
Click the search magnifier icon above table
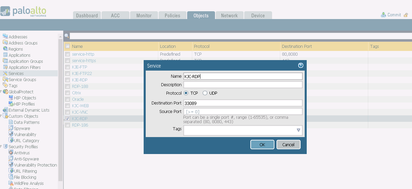[x=66, y=36]
